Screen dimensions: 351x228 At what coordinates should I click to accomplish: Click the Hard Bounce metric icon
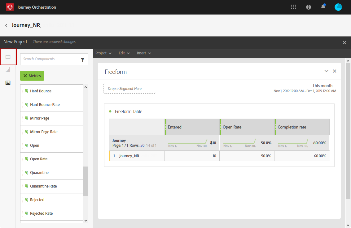pos(26,91)
